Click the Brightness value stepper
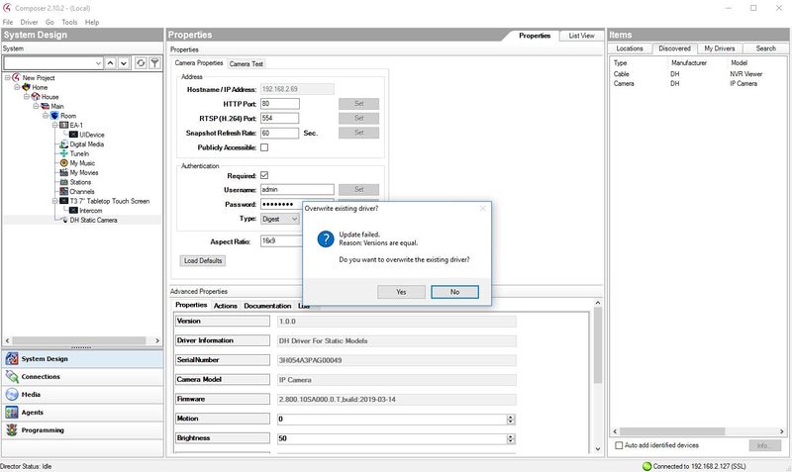The width and height of the screenshot is (792, 472). pyautogui.click(x=511, y=438)
